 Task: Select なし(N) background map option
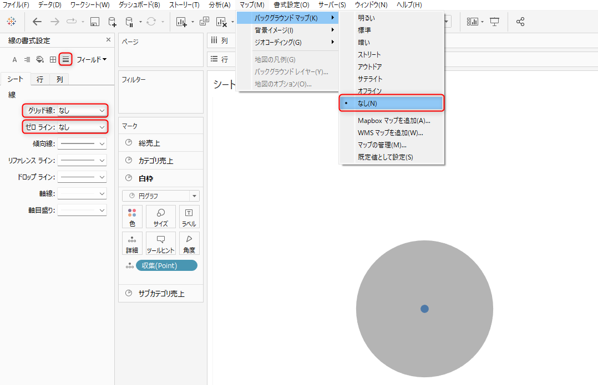391,103
